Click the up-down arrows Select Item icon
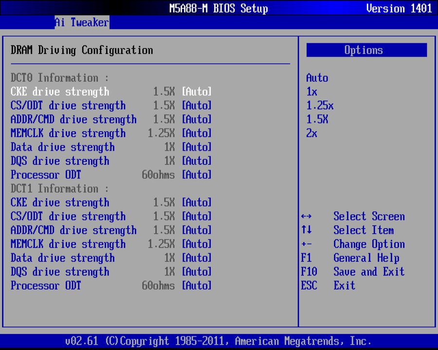 [307, 230]
